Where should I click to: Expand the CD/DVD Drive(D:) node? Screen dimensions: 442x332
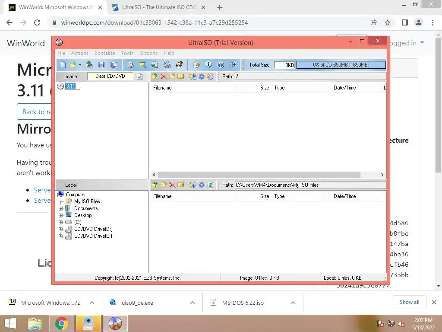click(x=60, y=229)
